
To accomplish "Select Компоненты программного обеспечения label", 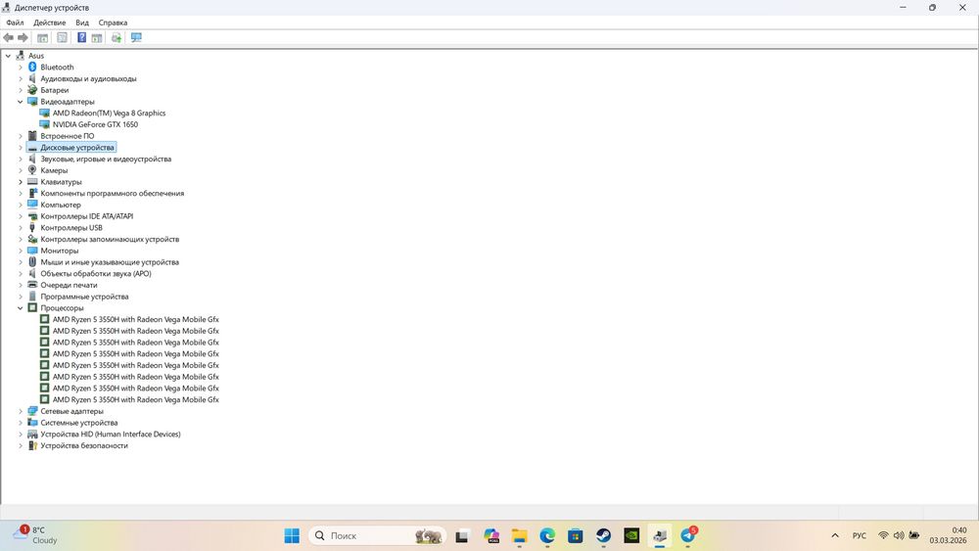I will (113, 194).
